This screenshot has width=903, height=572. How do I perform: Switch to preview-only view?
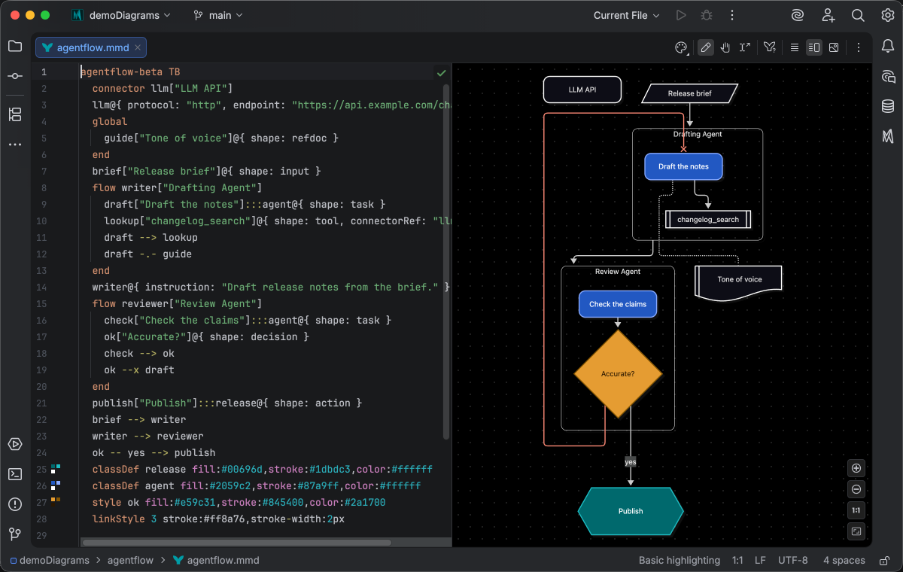(x=834, y=47)
